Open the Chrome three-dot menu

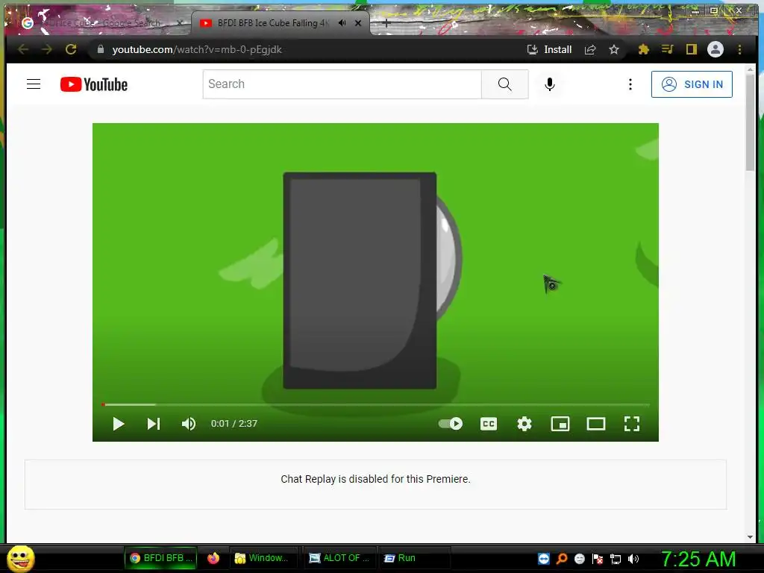[739, 49]
